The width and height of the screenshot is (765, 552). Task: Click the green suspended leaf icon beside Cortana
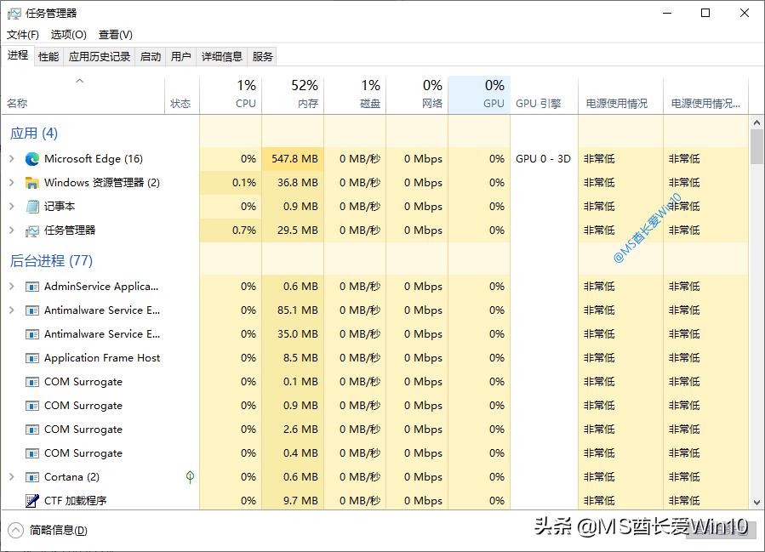coord(189,477)
